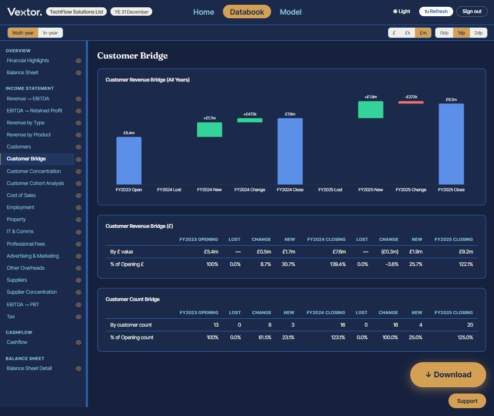Open Supplier Concentration page
The image size is (494, 416).
point(32,292)
